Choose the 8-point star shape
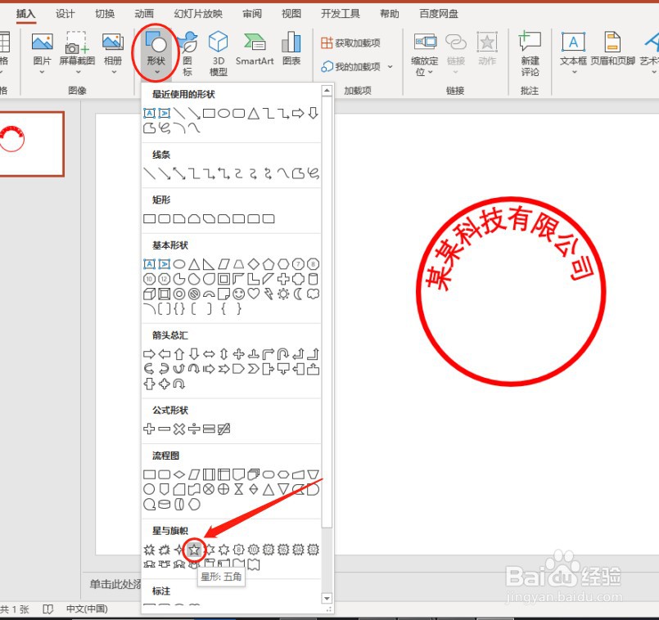 239,549
